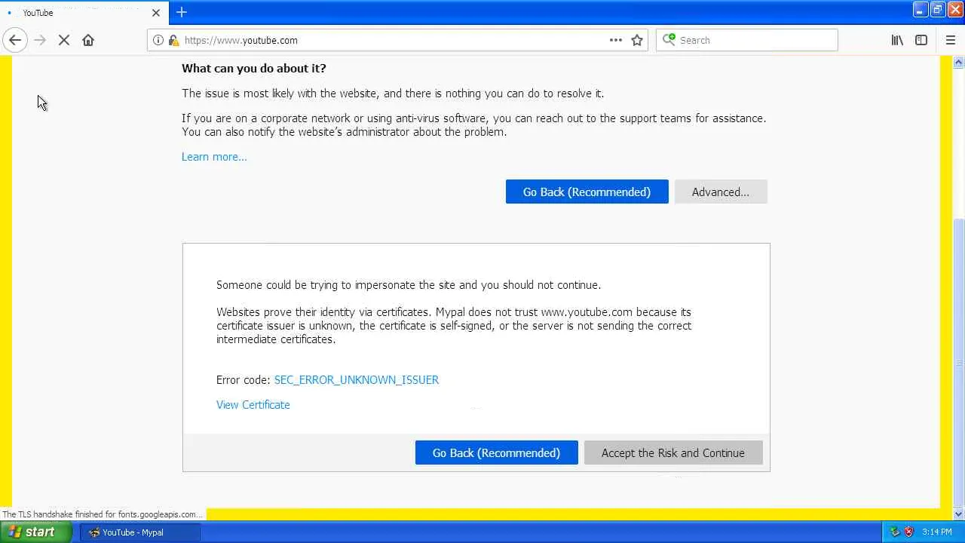
Task: Restore down the Mypal browser window
Action: 938,10
